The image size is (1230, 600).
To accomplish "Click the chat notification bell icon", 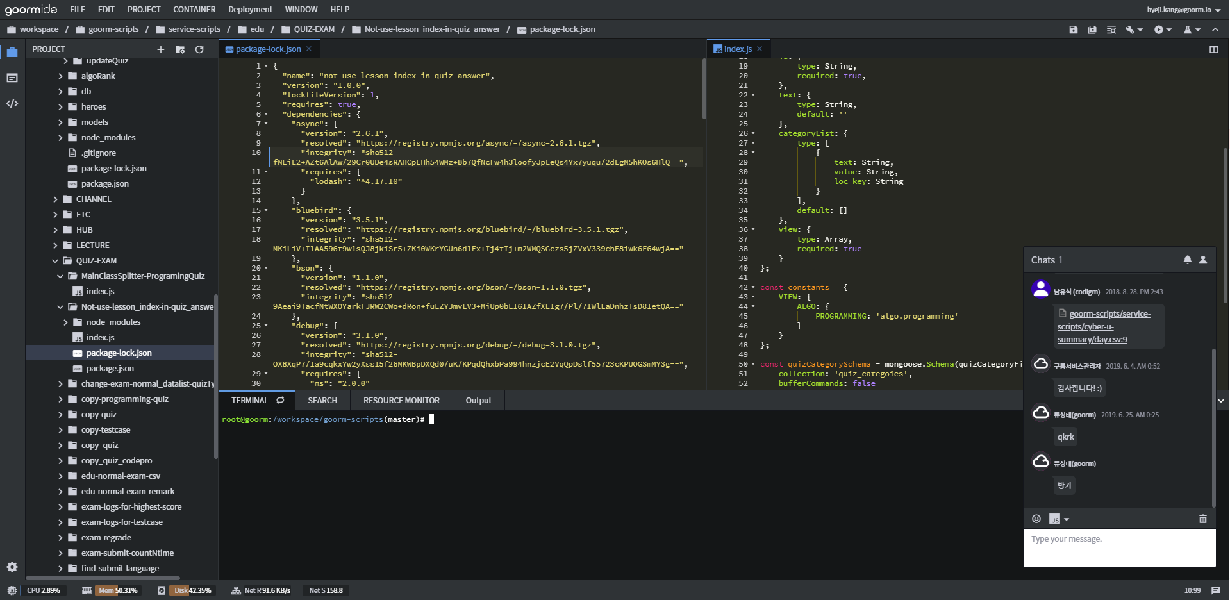I will click(x=1187, y=260).
